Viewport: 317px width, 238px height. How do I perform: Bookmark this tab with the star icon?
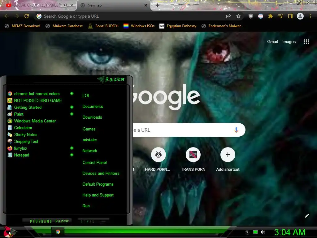point(238,16)
